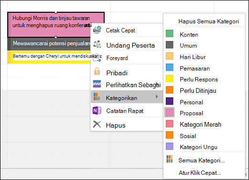Image resolution: width=249 pixels, height=180 pixels.
Task: Click the Pribadi lock icon
Action: [x=97, y=71]
